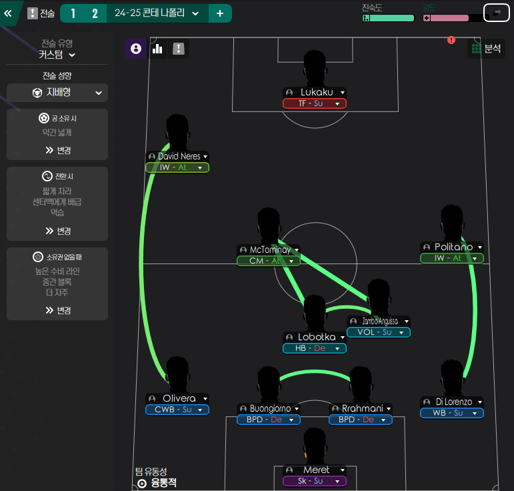Change Lobotka HB - De role
514x491 pixels.
pyautogui.click(x=315, y=348)
